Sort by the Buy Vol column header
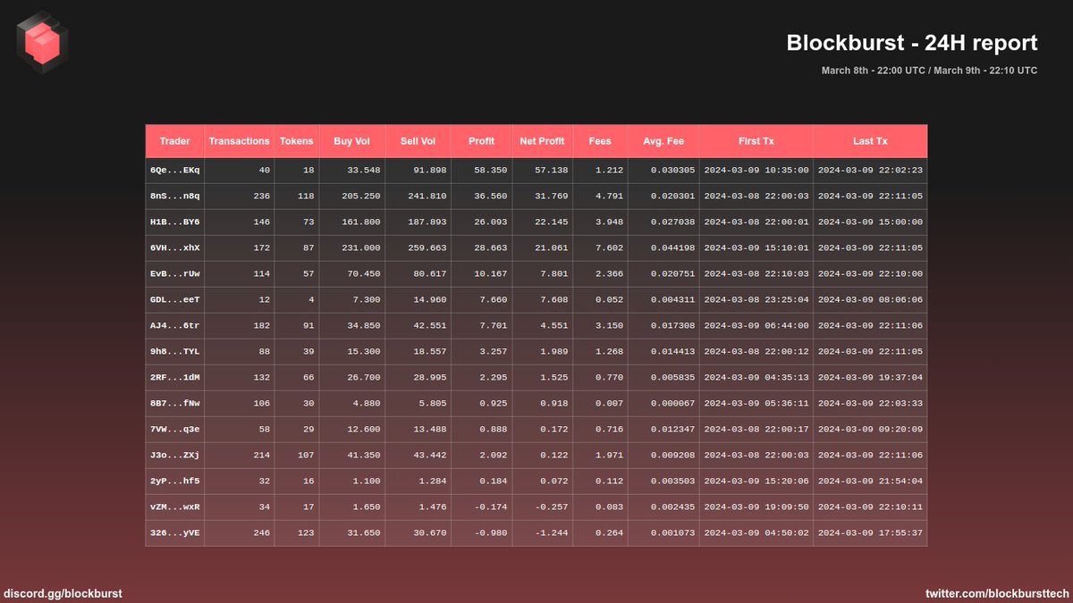Viewport: 1073px width, 603px height. click(351, 140)
